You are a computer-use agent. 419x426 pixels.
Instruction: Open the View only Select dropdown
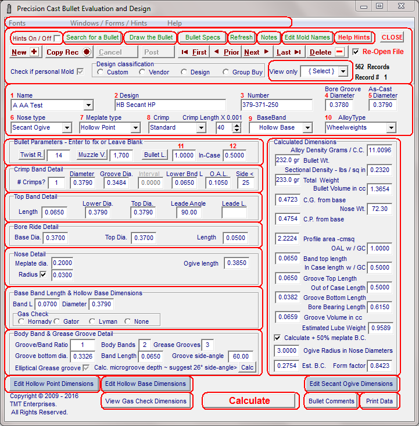[x=343, y=71]
